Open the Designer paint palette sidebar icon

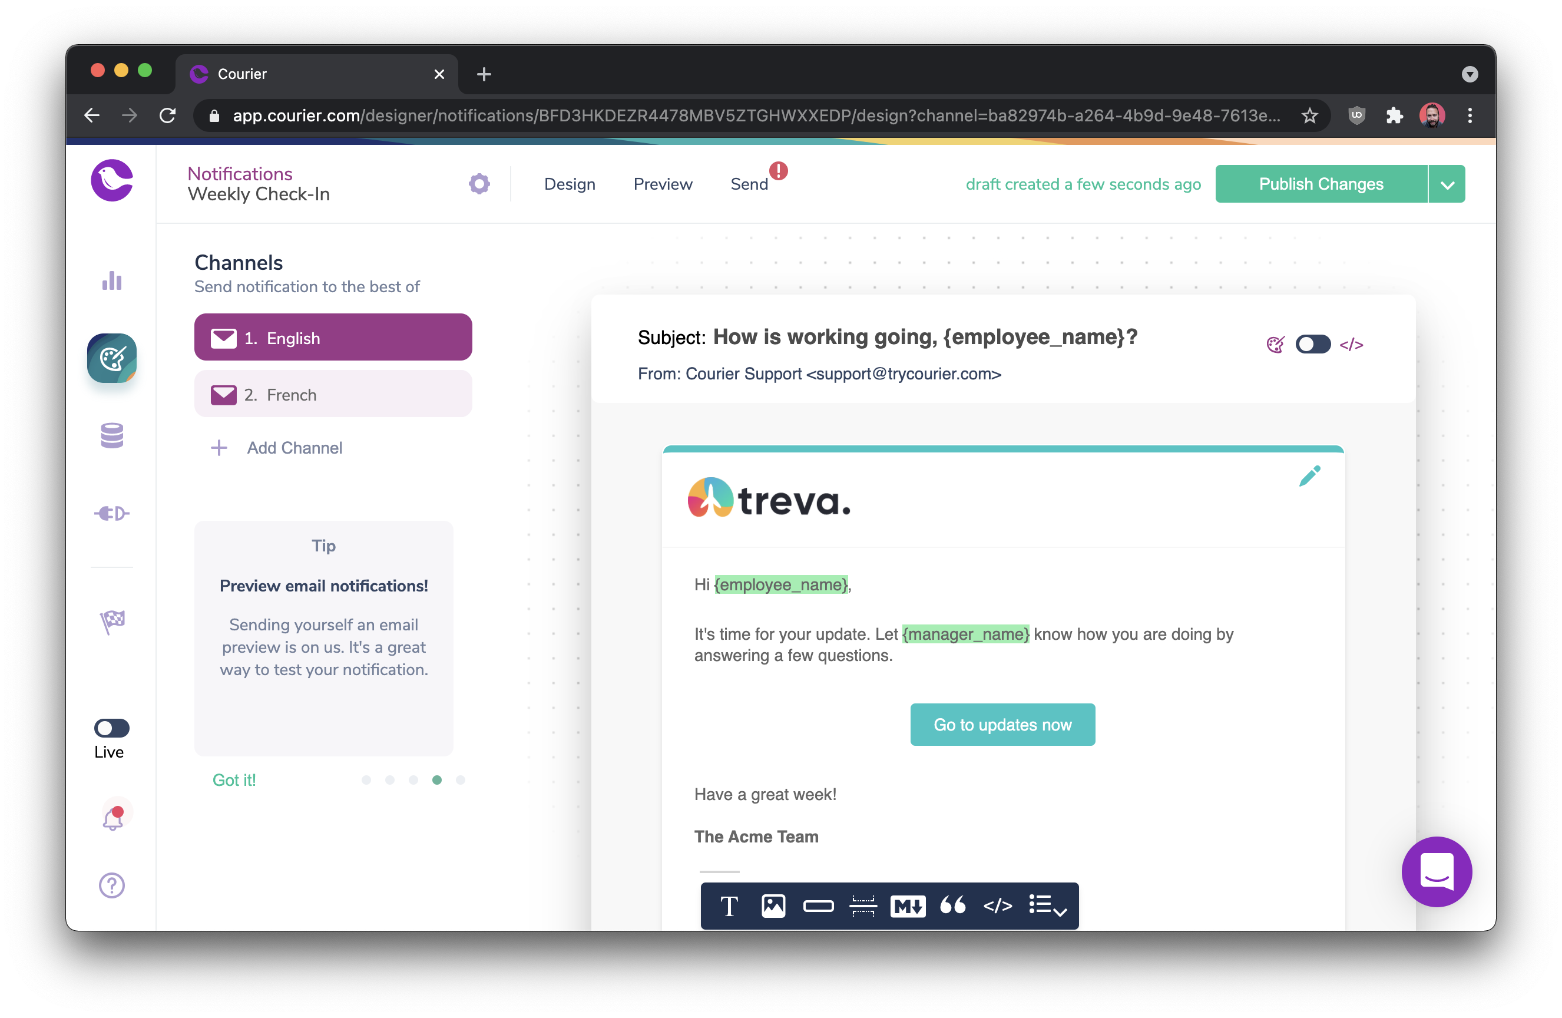coord(112,358)
